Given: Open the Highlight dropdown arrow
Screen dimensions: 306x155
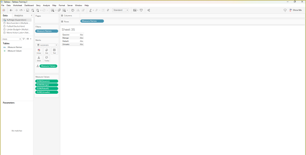Looking at the screenshot, I should [x=93, y=10].
